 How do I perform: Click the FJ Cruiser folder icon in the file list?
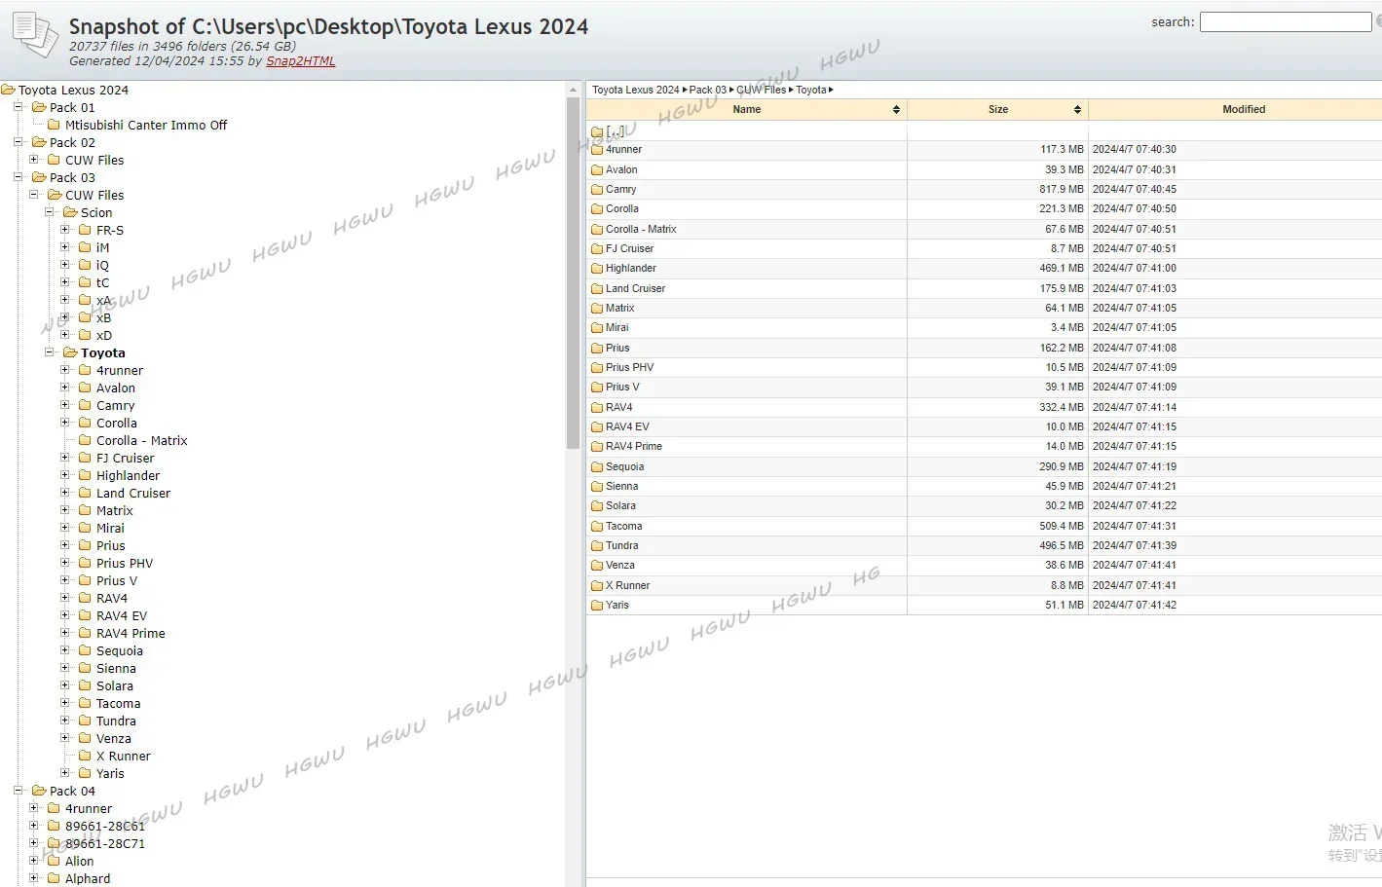pos(597,249)
